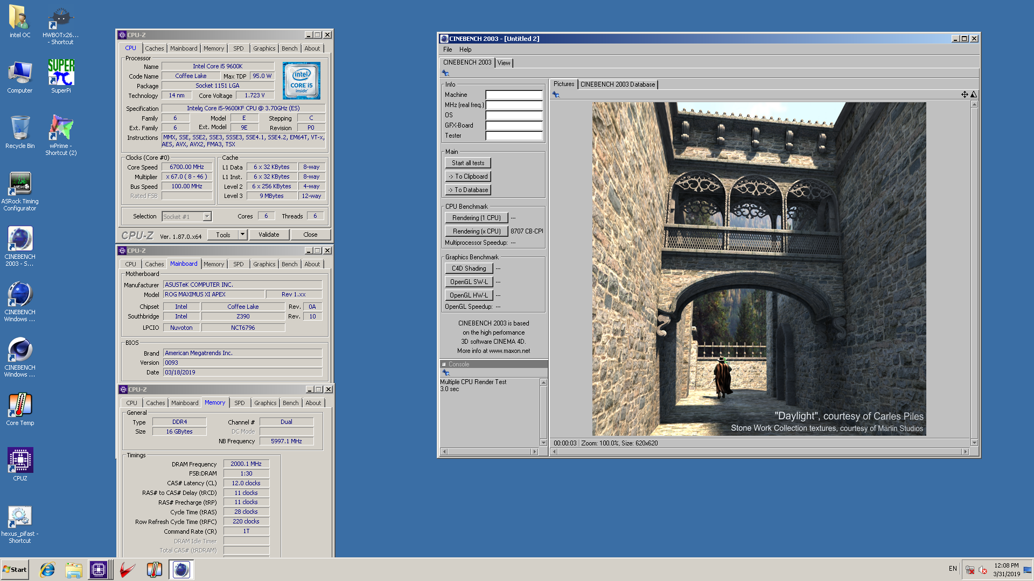Click the move/pan icon in the picture viewer
Viewport: 1034px width, 581px height.
point(965,95)
